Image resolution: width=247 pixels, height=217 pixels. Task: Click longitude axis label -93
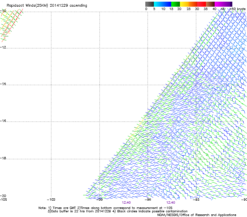[x=196, y=200]
